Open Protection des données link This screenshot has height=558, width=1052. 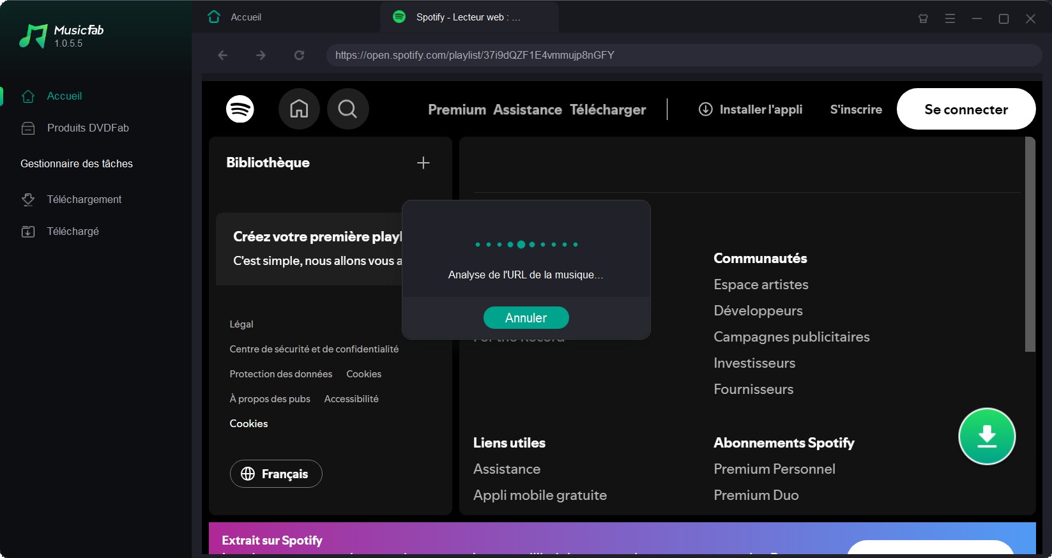[281, 374]
